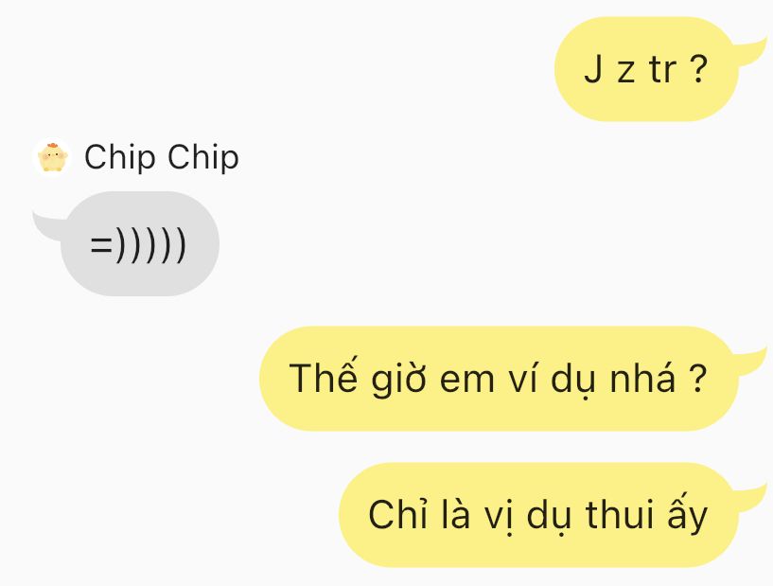Tap the "Chỉ là vị dụ thui ấy" message
The image size is (773, 586).
(537, 515)
